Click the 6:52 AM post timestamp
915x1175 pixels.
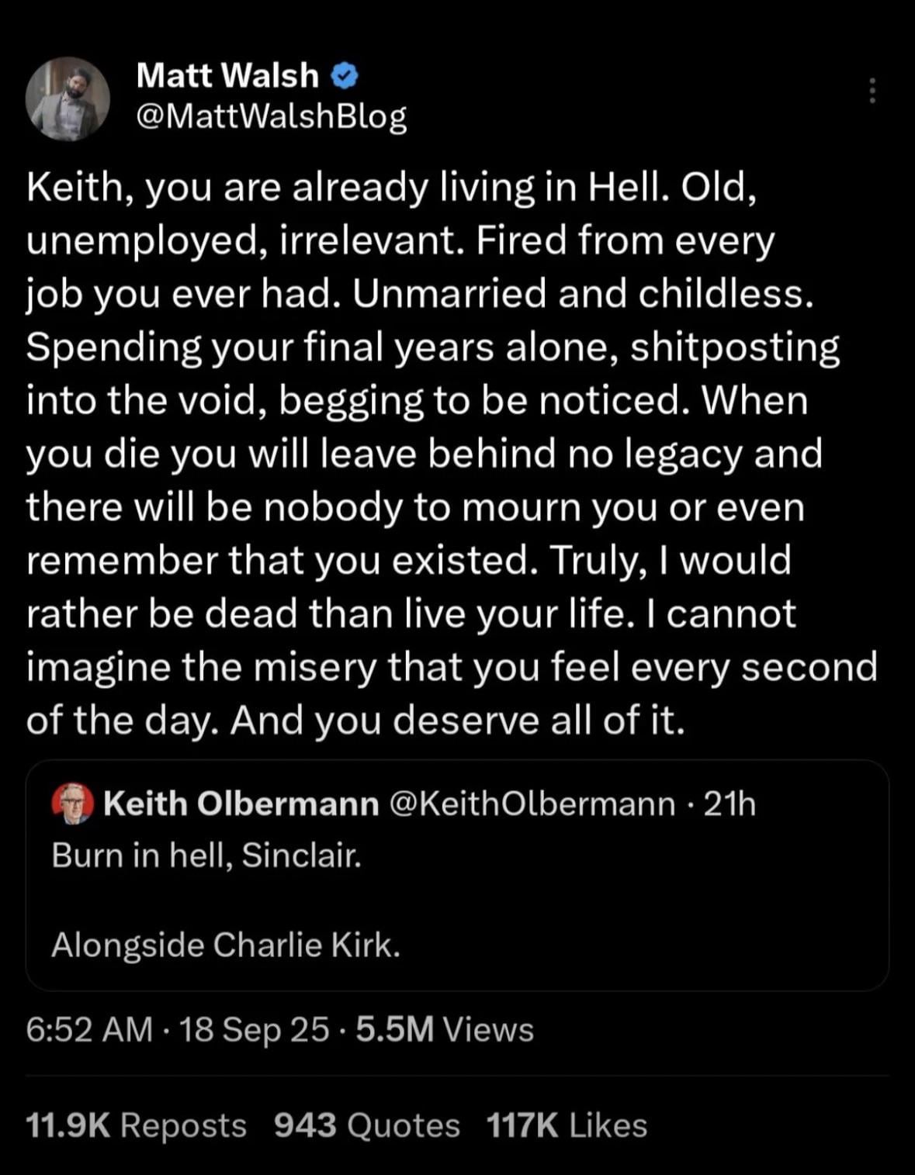tap(89, 1030)
